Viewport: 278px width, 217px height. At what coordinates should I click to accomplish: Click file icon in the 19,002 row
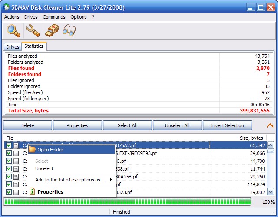pos(16,192)
